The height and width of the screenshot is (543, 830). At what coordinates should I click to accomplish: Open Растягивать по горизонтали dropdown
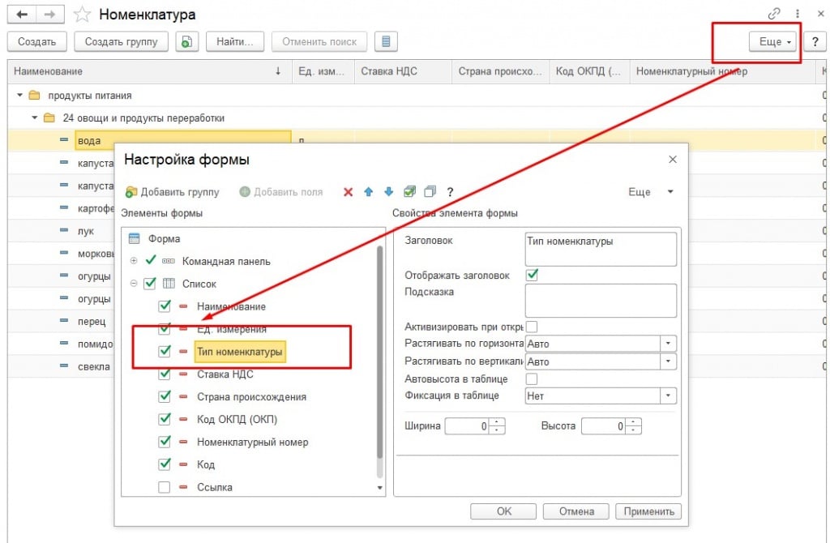pyautogui.click(x=669, y=344)
